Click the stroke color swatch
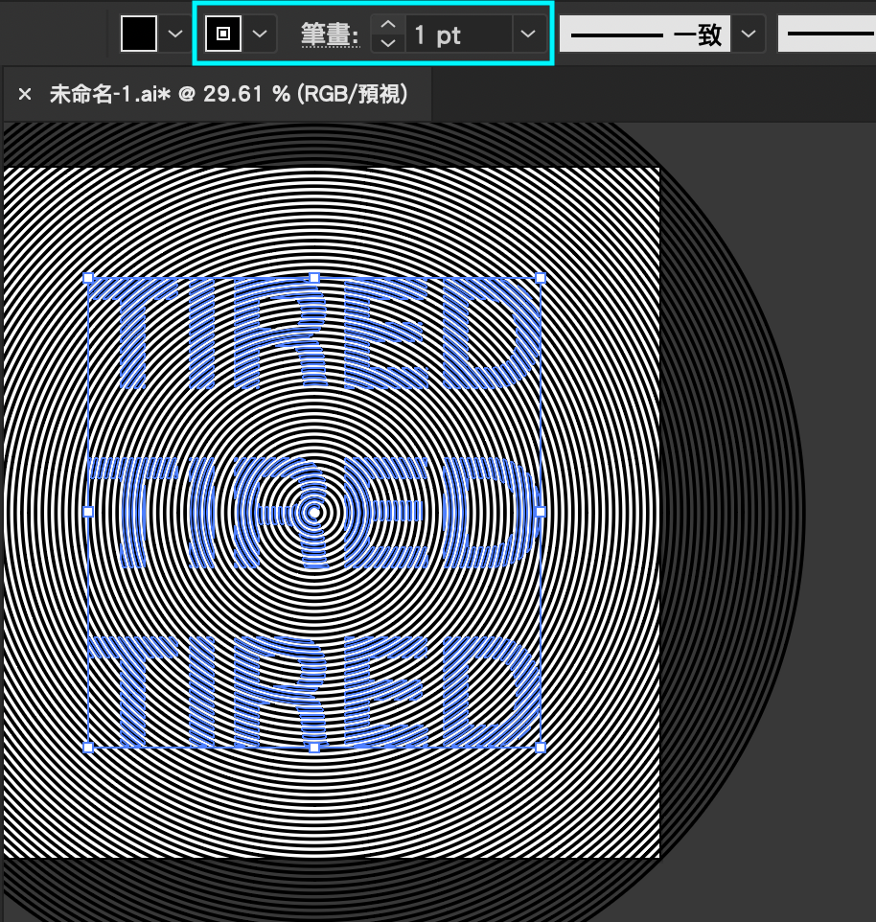Viewport: 876px width, 922px height. point(222,34)
